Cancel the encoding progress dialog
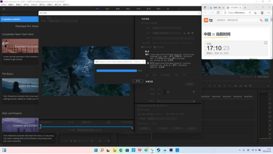273x154 pixels. pyautogui.click(x=138, y=81)
